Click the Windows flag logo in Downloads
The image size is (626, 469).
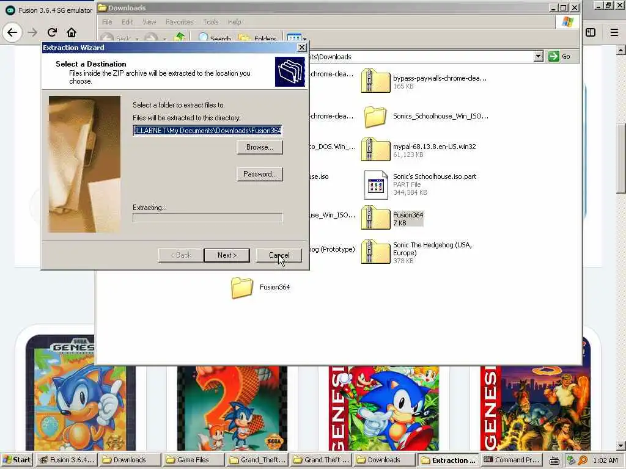pos(567,21)
